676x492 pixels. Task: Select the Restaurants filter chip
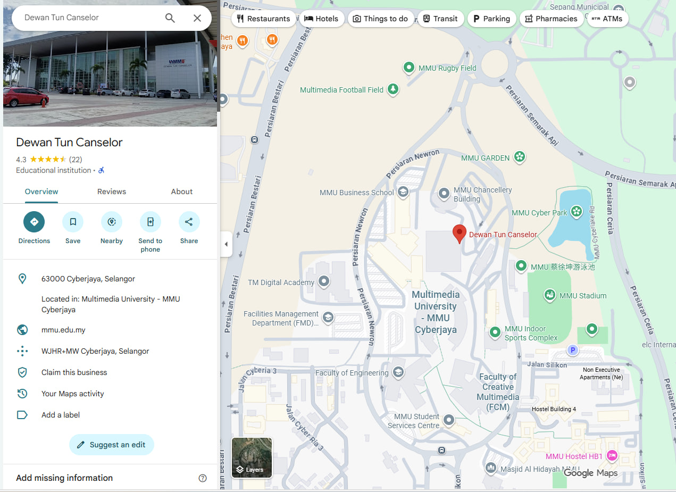pos(264,19)
